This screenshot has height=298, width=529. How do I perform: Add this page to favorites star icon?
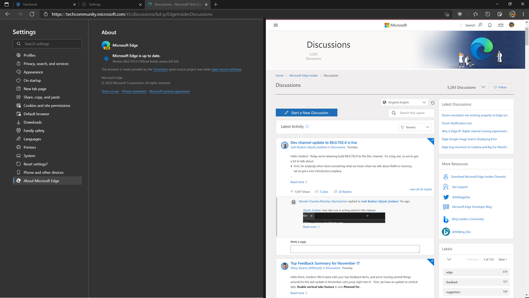coord(447,14)
